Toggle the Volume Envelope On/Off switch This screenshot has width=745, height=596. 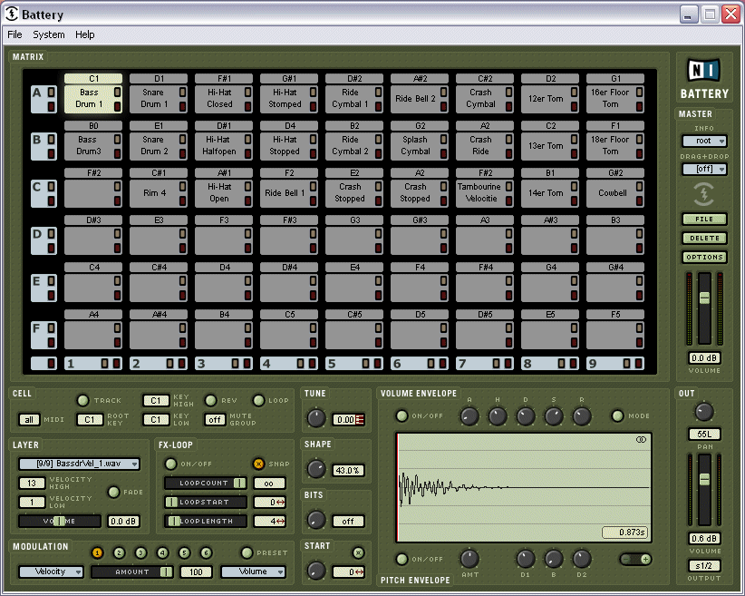pos(402,415)
